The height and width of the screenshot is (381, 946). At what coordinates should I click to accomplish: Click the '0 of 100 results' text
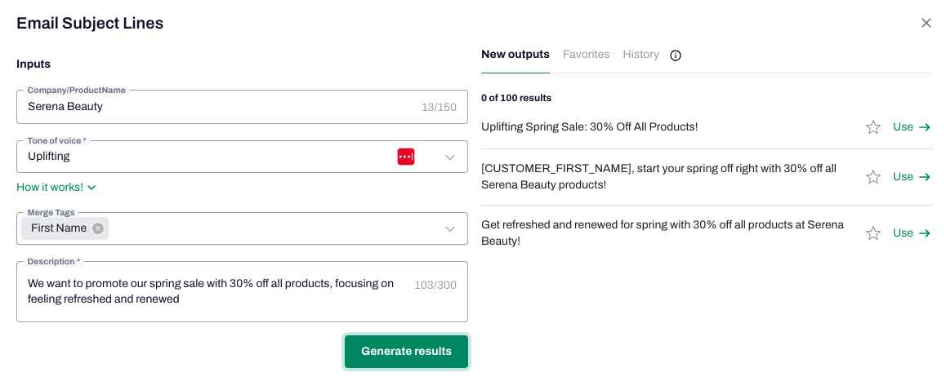(x=516, y=98)
